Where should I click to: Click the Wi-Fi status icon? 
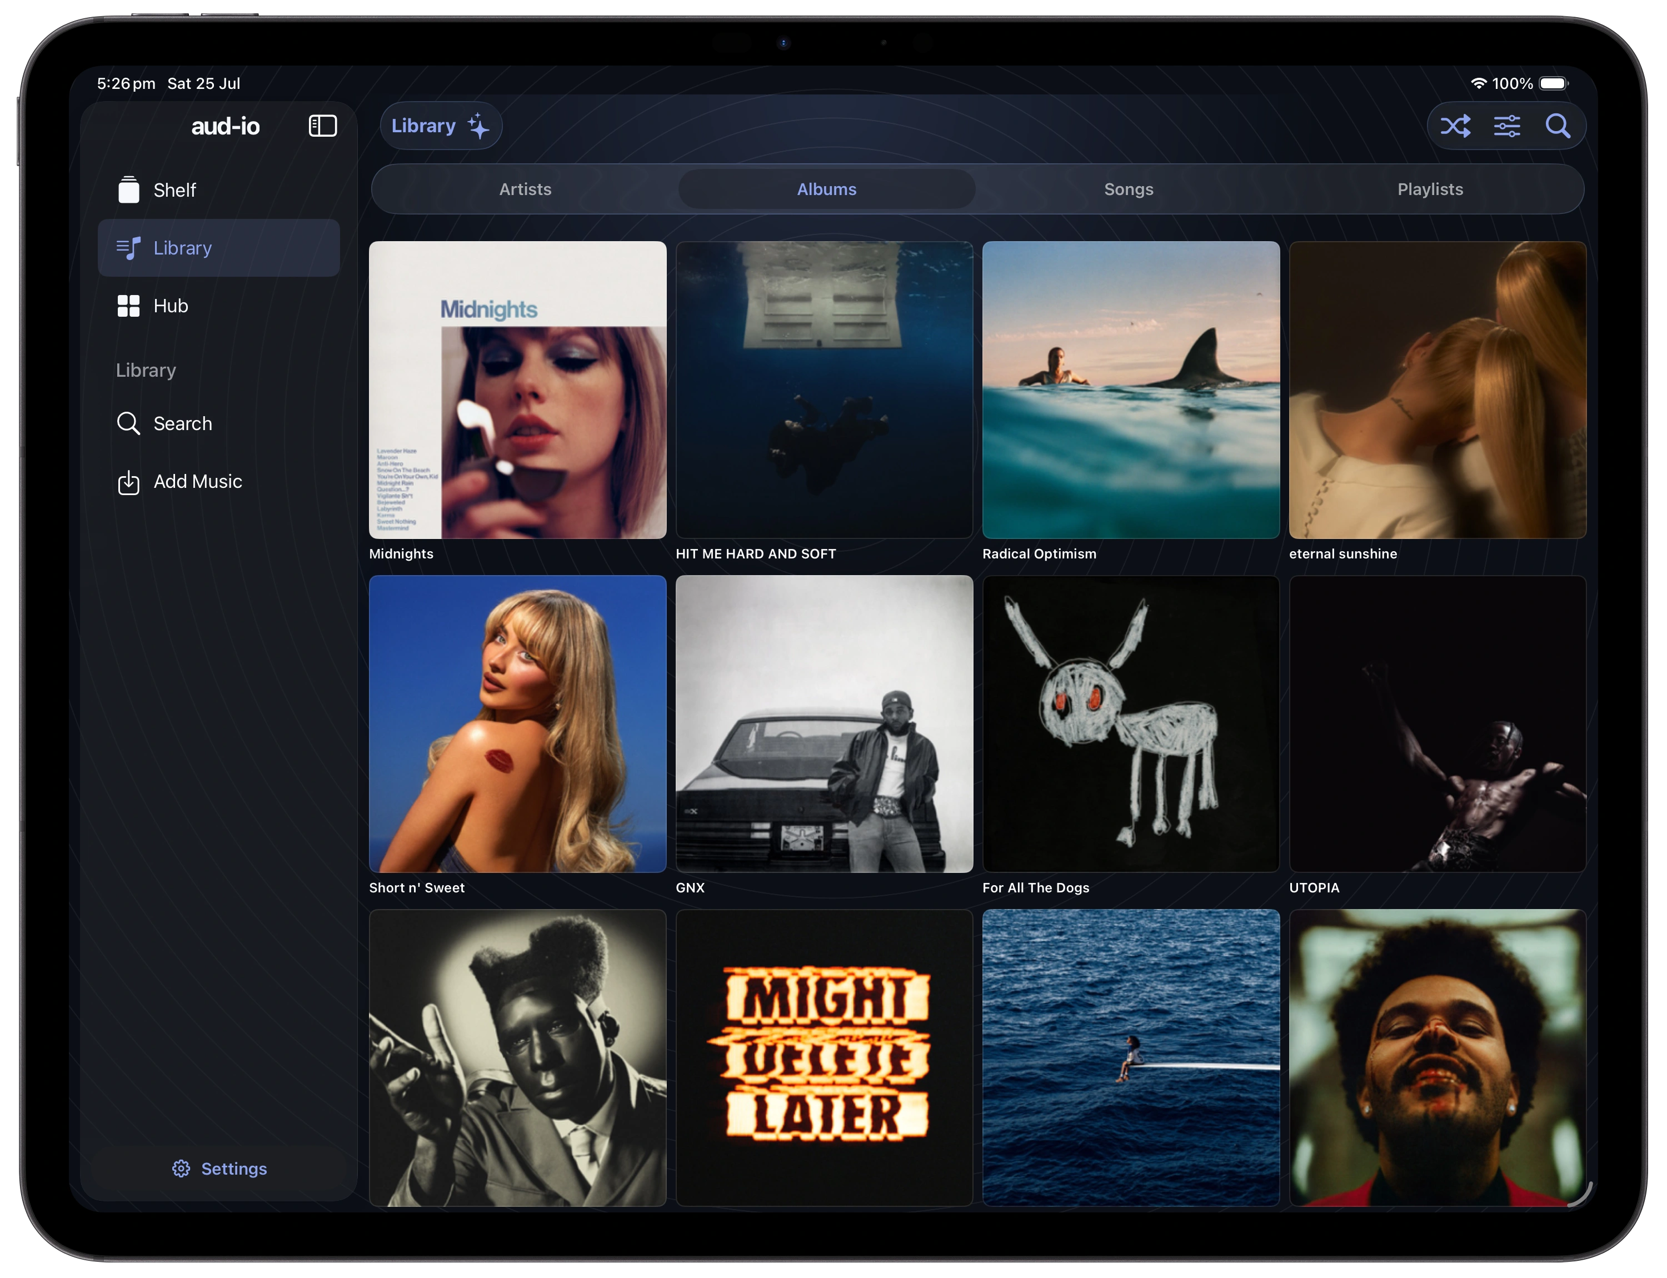1478,84
